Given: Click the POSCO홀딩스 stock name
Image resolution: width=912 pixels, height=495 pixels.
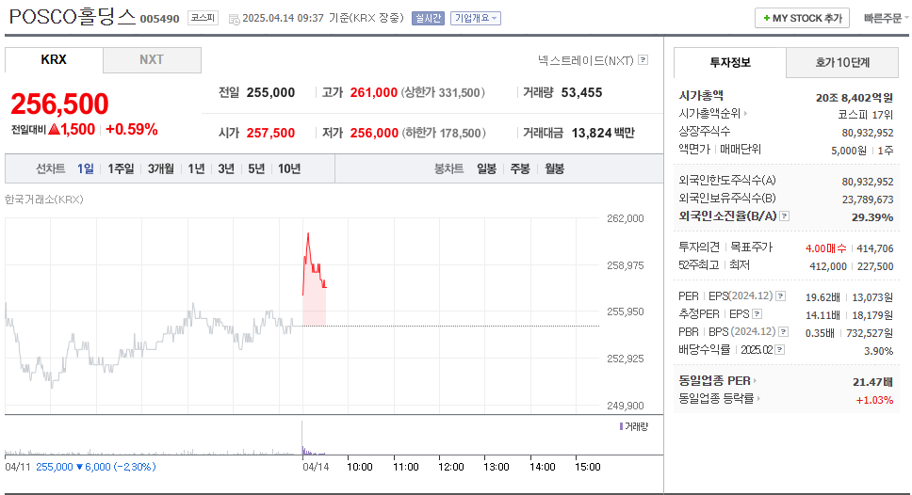Looking at the screenshot, I should 73,17.
